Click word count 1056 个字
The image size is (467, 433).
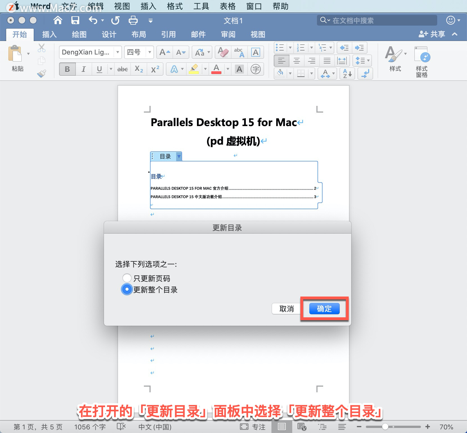click(90, 427)
